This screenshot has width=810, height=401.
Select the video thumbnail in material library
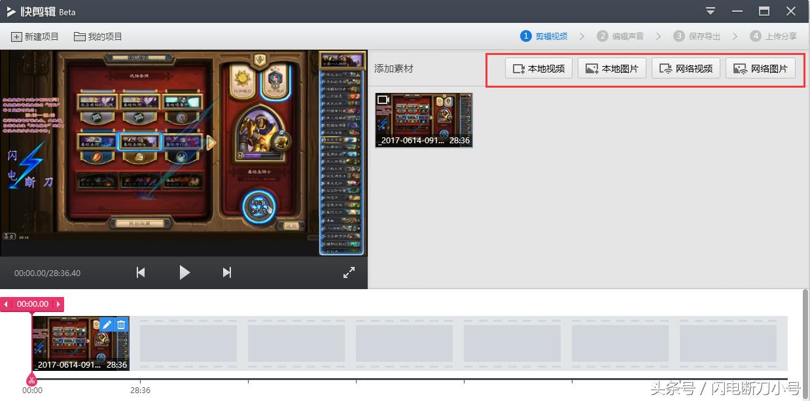click(x=423, y=120)
